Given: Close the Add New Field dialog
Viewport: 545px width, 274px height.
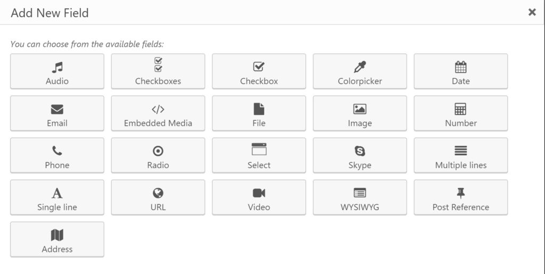Looking at the screenshot, I should pyautogui.click(x=532, y=12).
